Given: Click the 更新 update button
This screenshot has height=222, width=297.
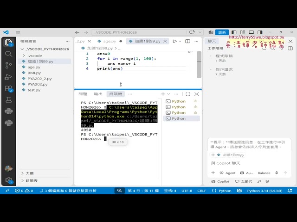Looking at the screenshot, I should pyautogui.click(x=222, y=32).
